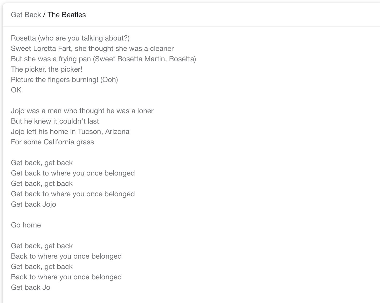The height and width of the screenshot is (303, 380).
Task: Select the line 'But he knew it couldn't last'
Action: click(55, 121)
